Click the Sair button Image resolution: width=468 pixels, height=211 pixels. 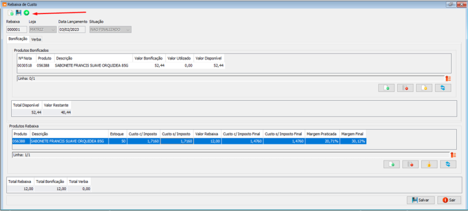coord(449,201)
